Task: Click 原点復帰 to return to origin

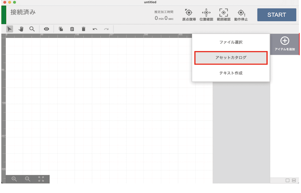Action: pos(189,15)
